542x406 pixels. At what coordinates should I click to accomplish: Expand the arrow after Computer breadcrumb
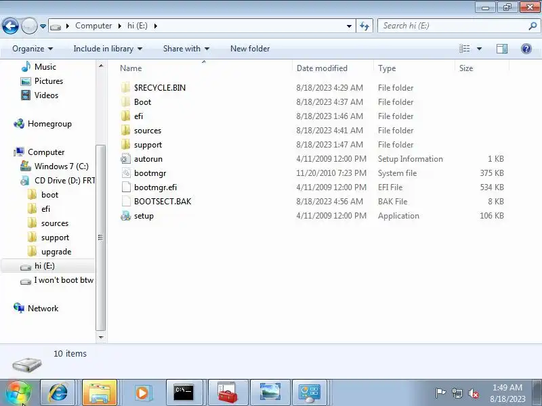point(120,26)
